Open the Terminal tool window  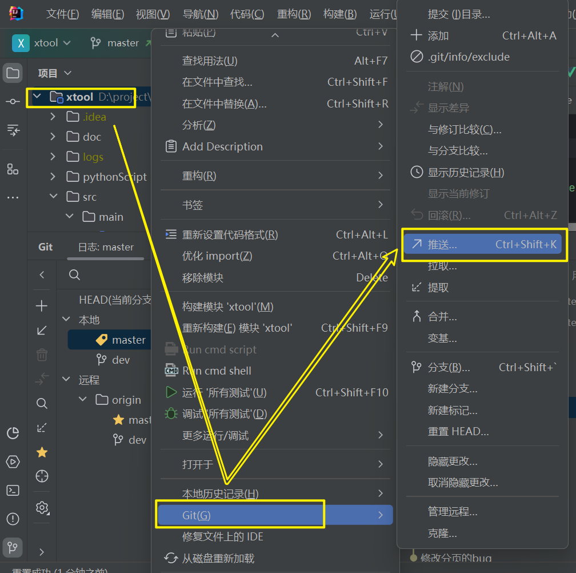[x=13, y=490]
